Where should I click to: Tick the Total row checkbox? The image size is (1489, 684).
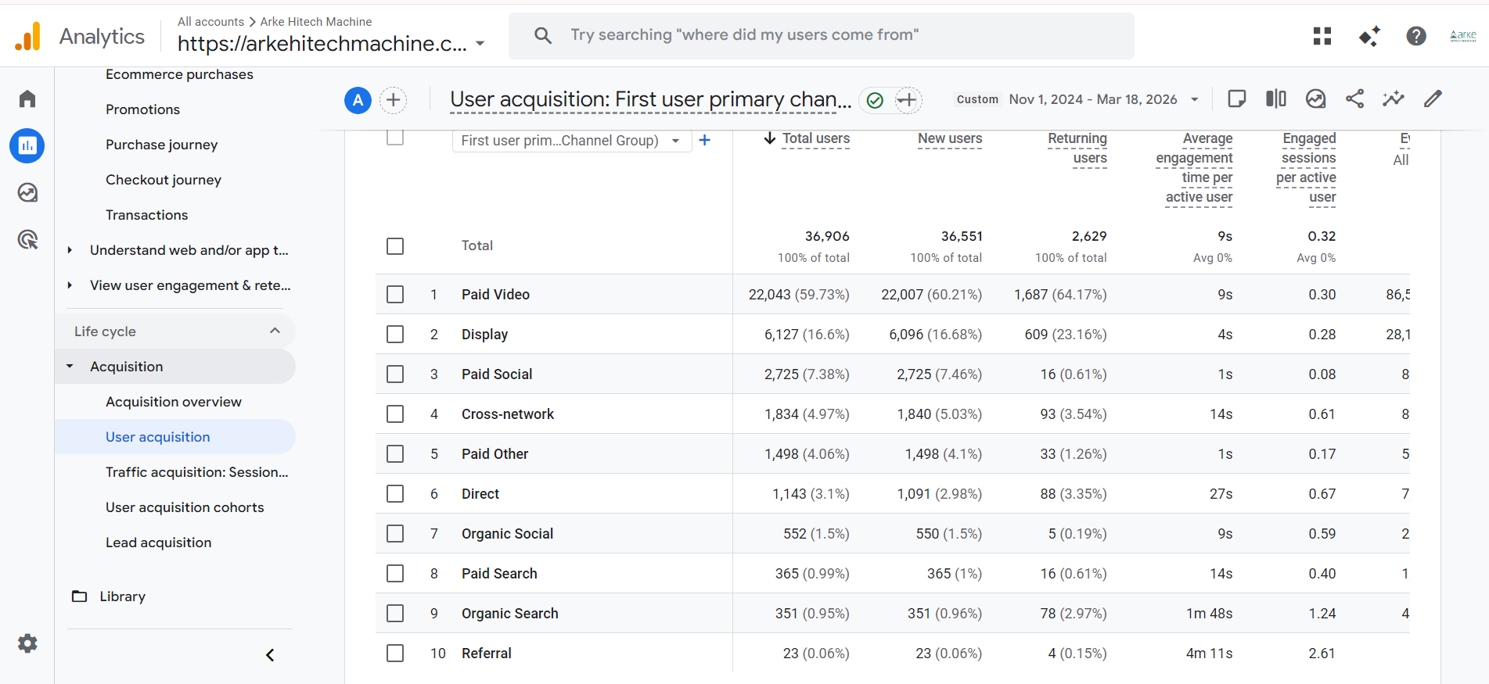pyautogui.click(x=395, y=246)
